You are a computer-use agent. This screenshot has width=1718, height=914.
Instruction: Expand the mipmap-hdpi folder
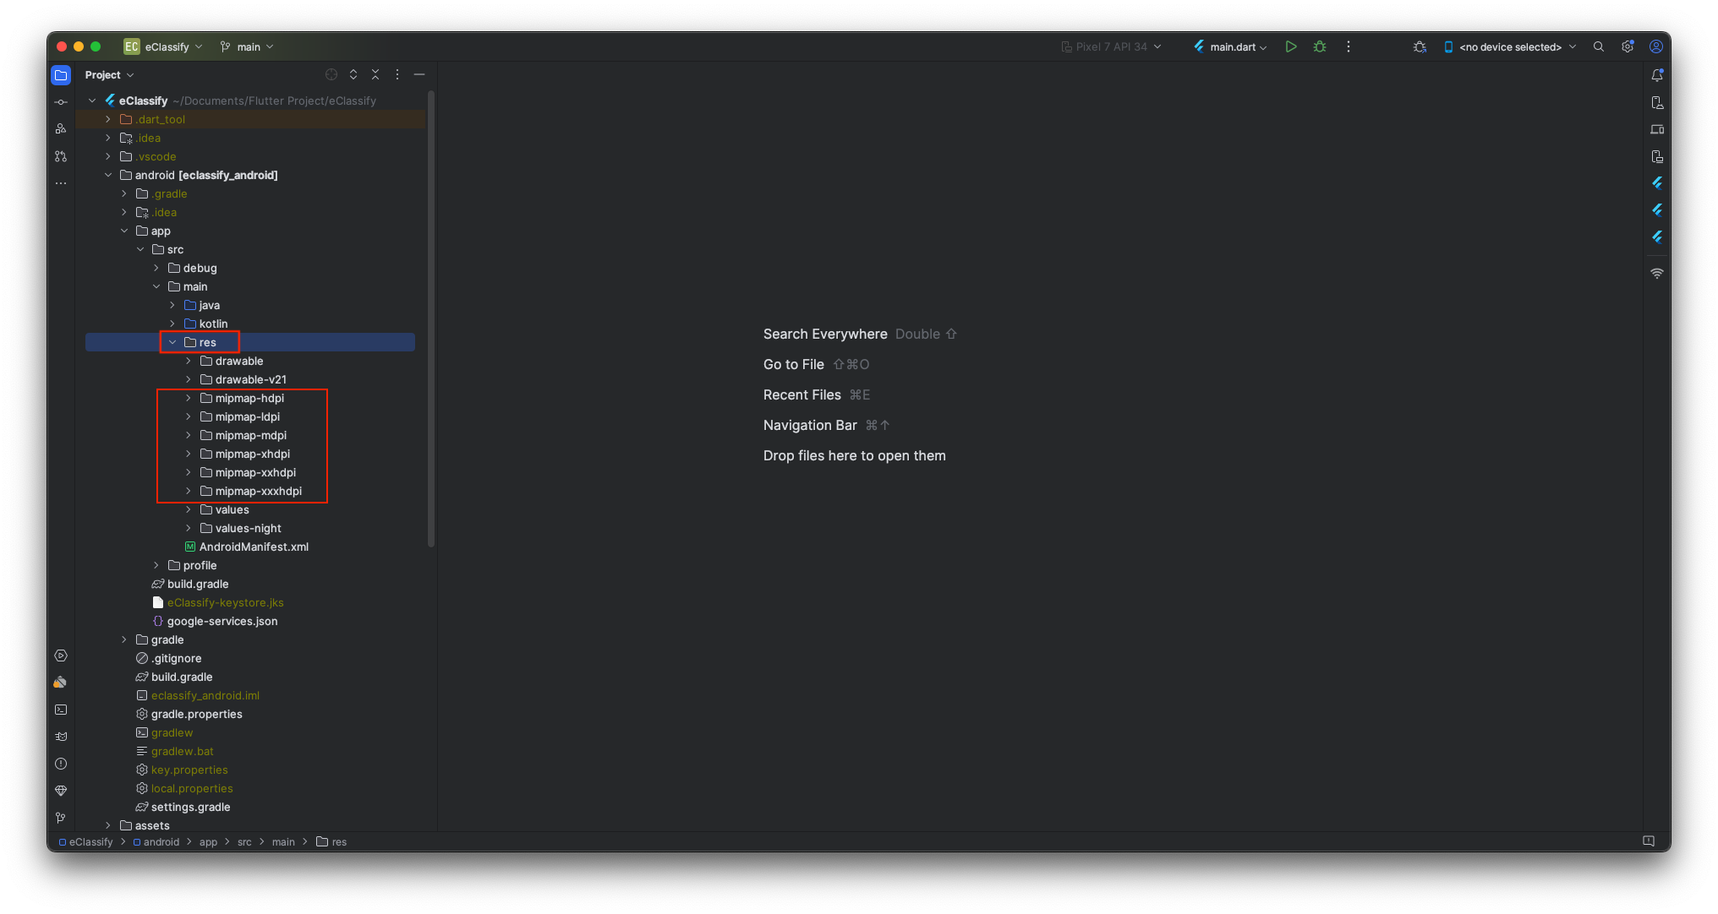[x=189, y=398]
